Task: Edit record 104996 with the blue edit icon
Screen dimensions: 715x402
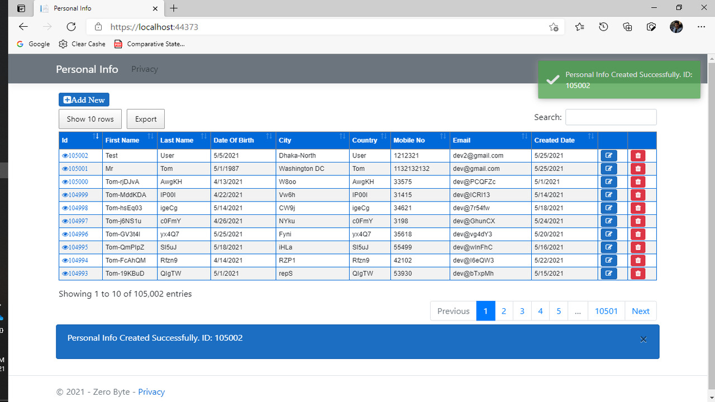Action: (x=608, y=234)
